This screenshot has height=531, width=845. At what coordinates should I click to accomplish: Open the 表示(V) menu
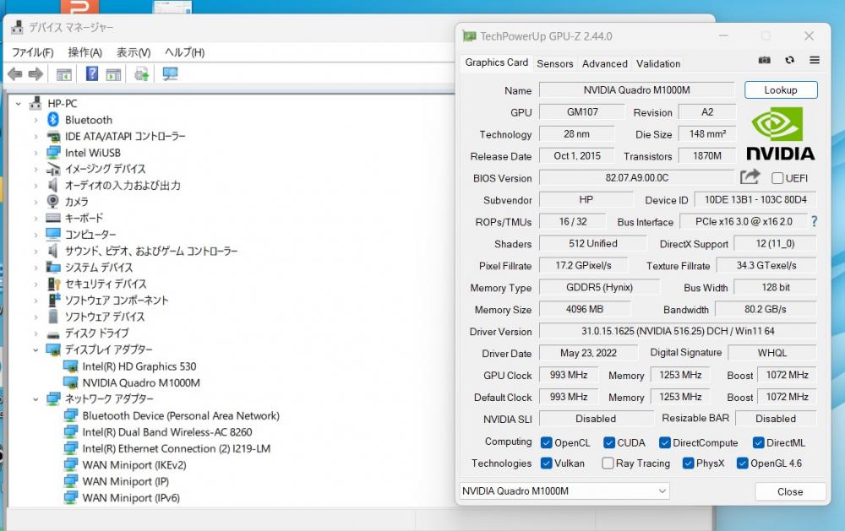(x=134, y=52)
